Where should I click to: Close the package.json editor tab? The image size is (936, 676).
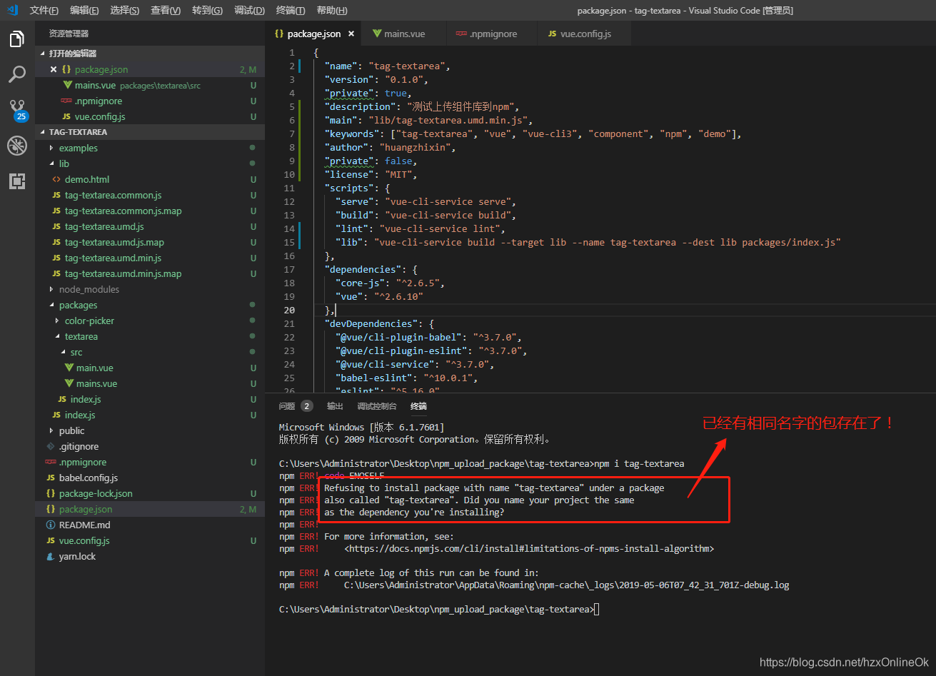coord(351,34)
